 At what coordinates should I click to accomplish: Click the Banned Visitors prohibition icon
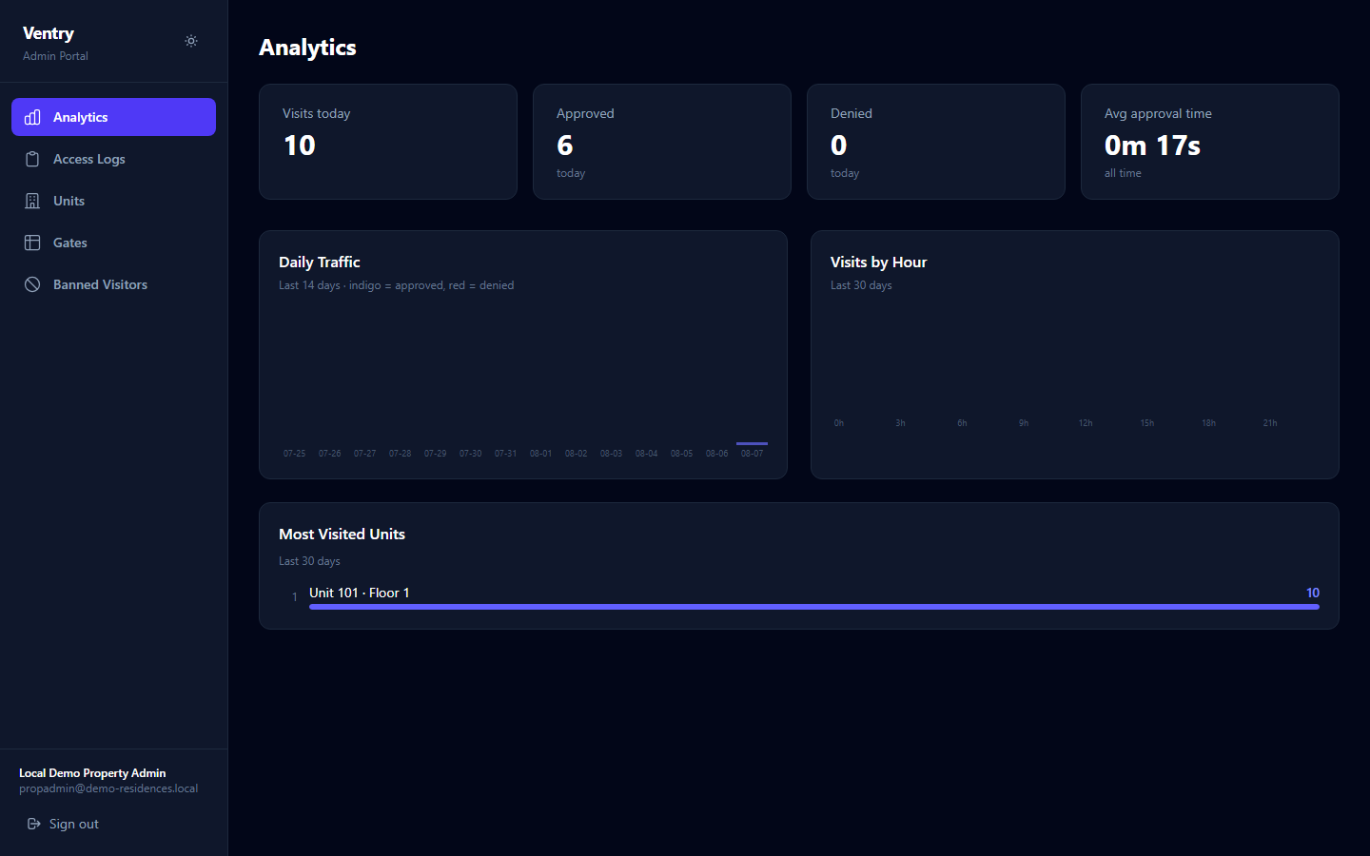click(x=32, y=284)
